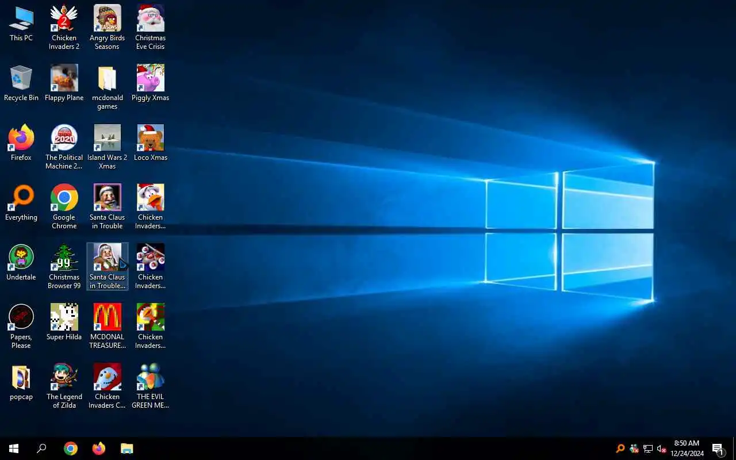Select the Angry Birds Seasons shortcut
This screenshot has width=736, height=460.
point(107,27)
